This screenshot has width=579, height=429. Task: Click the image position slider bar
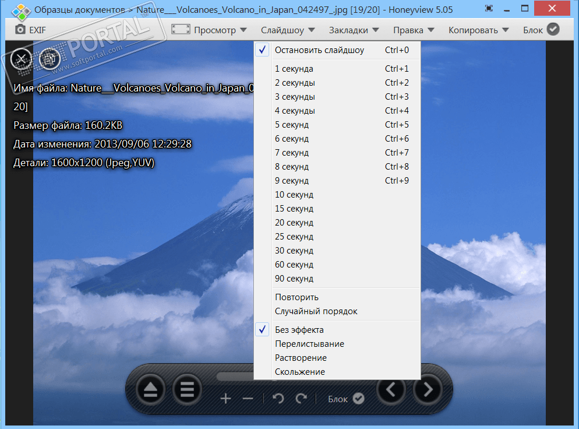(x=235, y=376)
